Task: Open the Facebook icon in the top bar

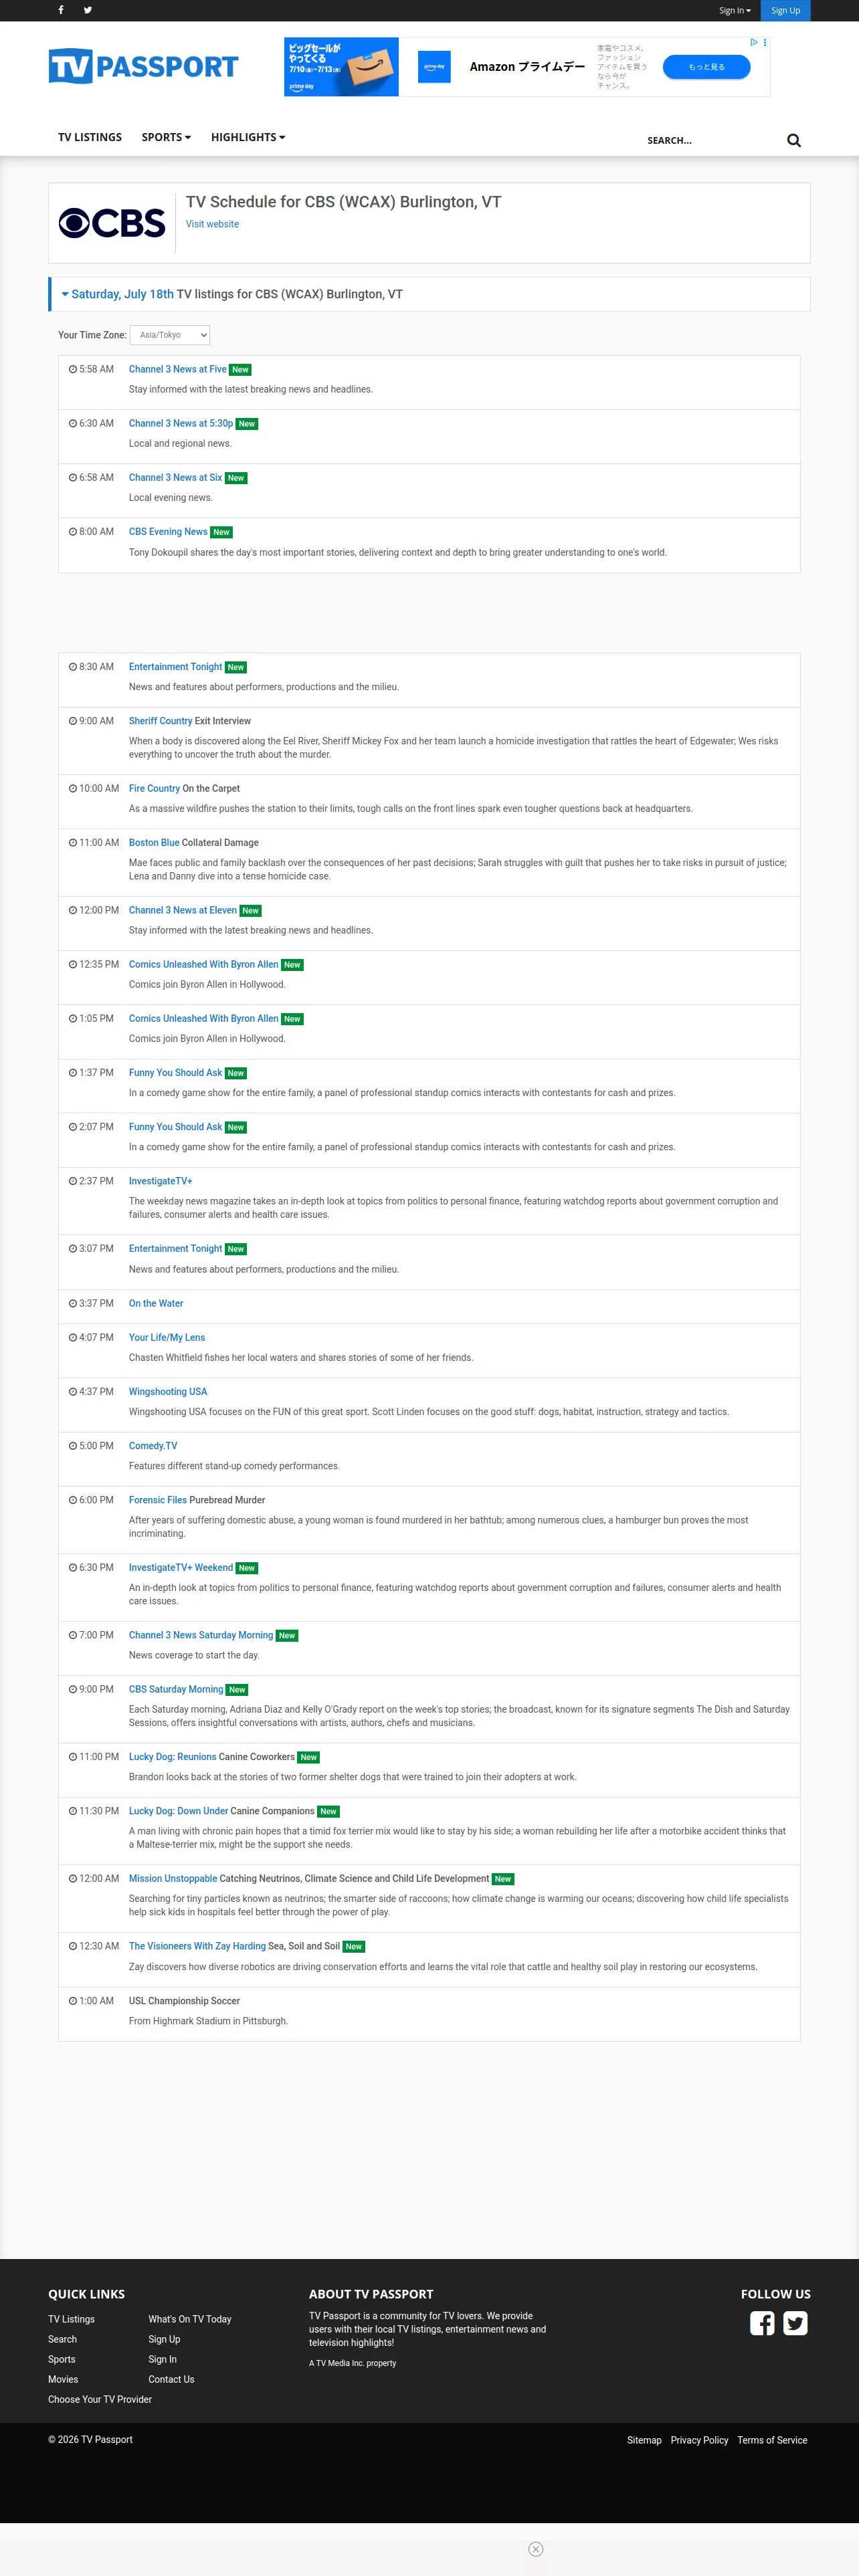Action: click(61, 10)
